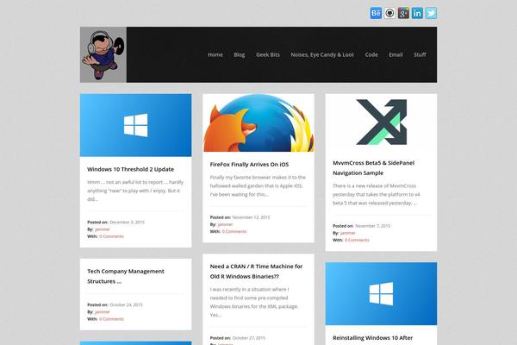Screen dimensions: 517x345
Task: Open the Code menu item
Action: 371,55
